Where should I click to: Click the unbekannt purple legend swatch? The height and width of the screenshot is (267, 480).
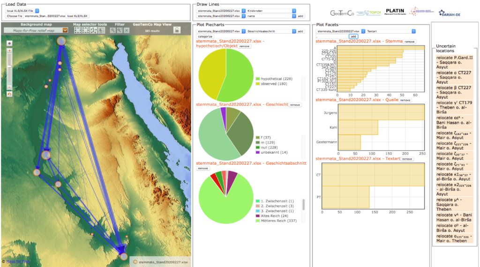tap(258, 152)
